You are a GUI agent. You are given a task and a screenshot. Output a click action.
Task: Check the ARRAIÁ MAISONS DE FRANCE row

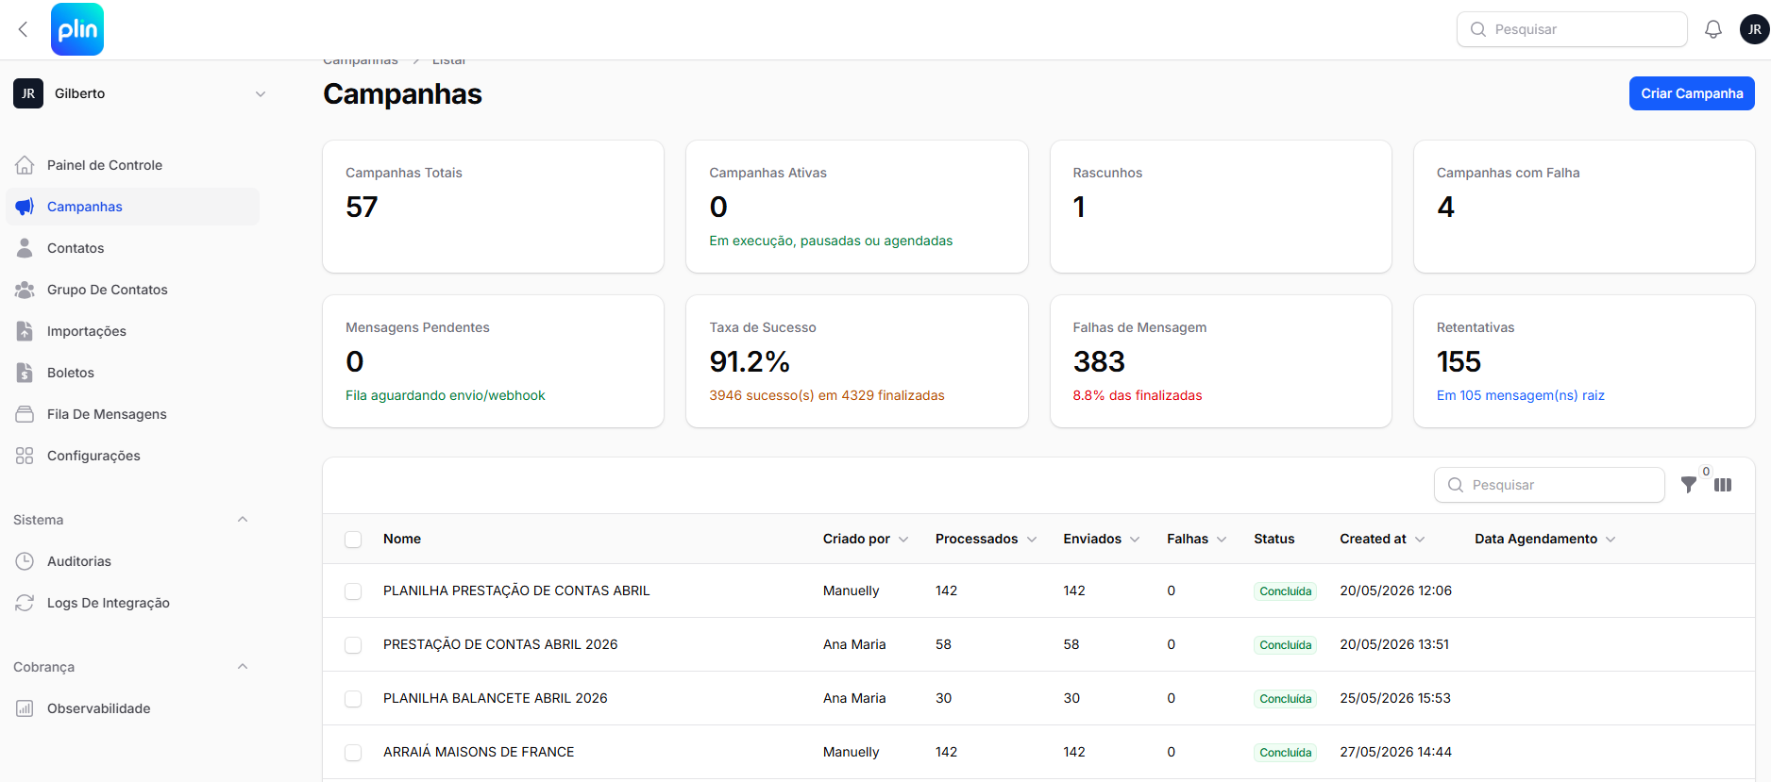coord(353,753)
